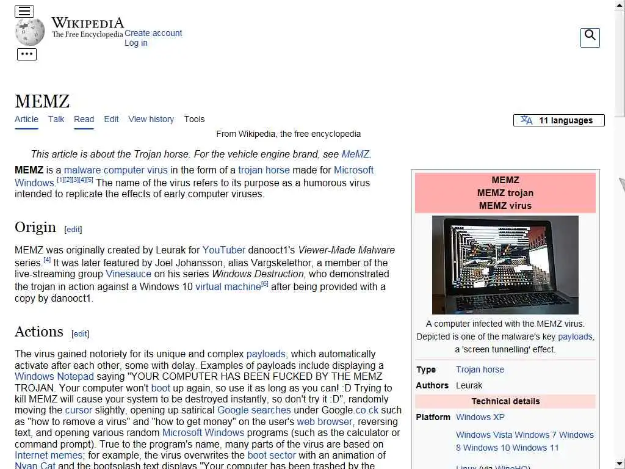Follow the virtual machine link
Screen dimensions: 625x469
coord(228,287)
